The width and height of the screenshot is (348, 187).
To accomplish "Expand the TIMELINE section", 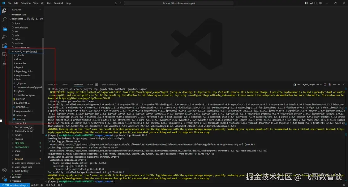I will click(x=26, y=181).
